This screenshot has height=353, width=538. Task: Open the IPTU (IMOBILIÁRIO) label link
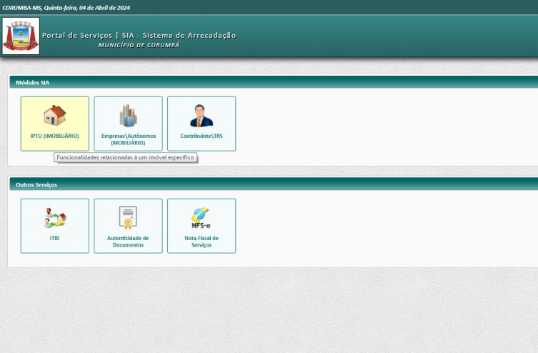54,136
